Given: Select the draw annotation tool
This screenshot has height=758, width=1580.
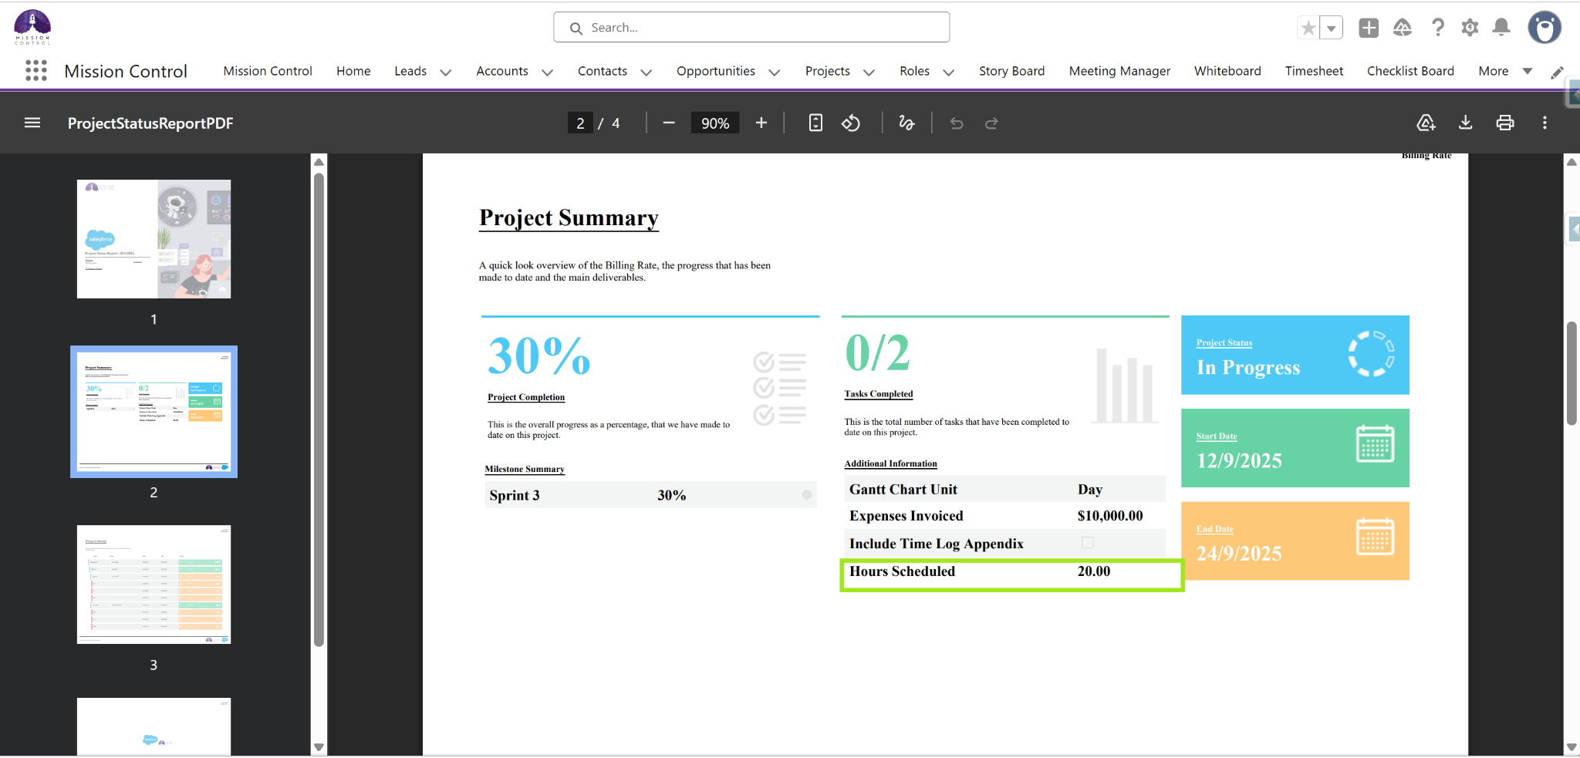Looking at the screenshot, I should tap(906, 123).
